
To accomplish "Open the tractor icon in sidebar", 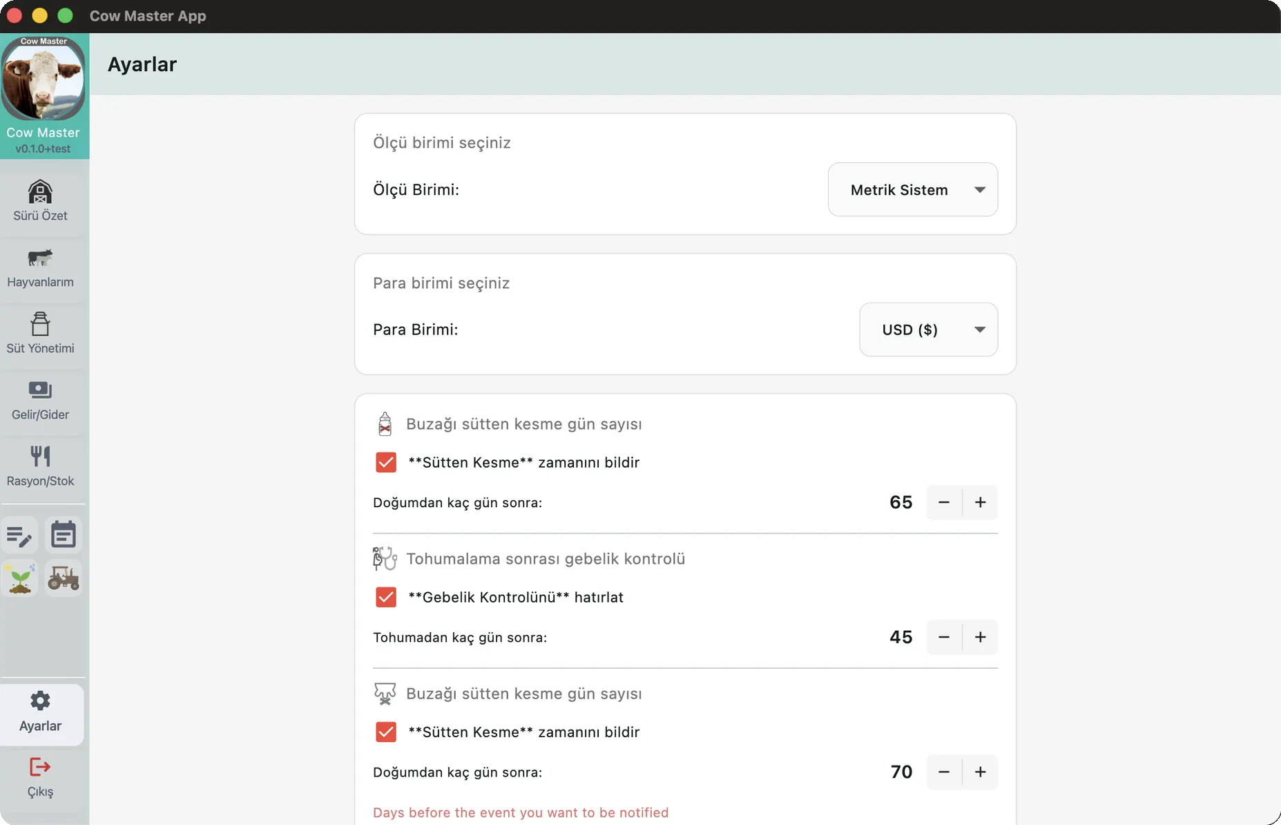I will click(x=64, y=578).
